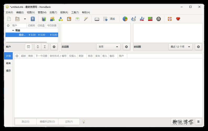Open the recent files dropdown arrow

coord(25,19)
